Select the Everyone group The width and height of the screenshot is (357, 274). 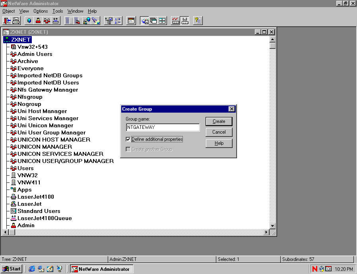coord(31,68)
